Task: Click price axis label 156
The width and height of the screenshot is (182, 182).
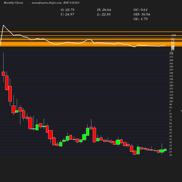Action: click(171, 67)
